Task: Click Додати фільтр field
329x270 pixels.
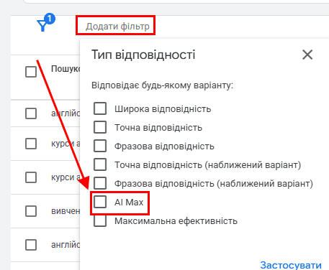Action: coord(117,26)
